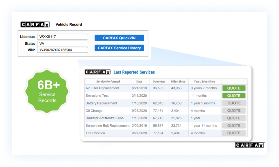Click the "License:" field label
279x167 pixels.
point(27,37)
